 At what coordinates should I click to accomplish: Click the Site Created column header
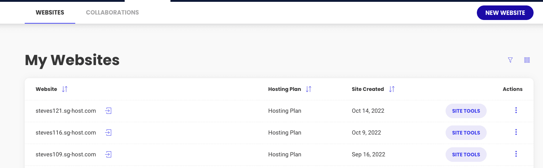[368, 89]
